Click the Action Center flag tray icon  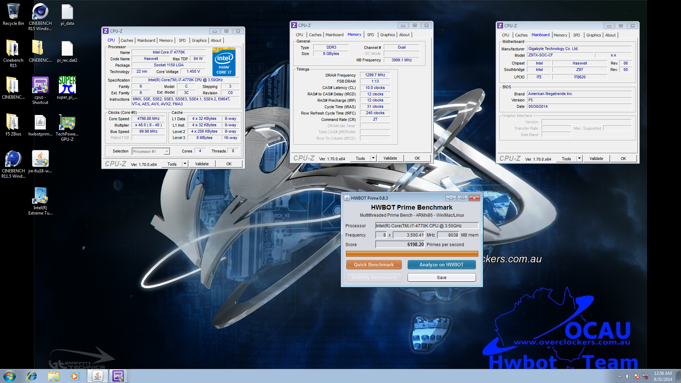coord(637,376)
